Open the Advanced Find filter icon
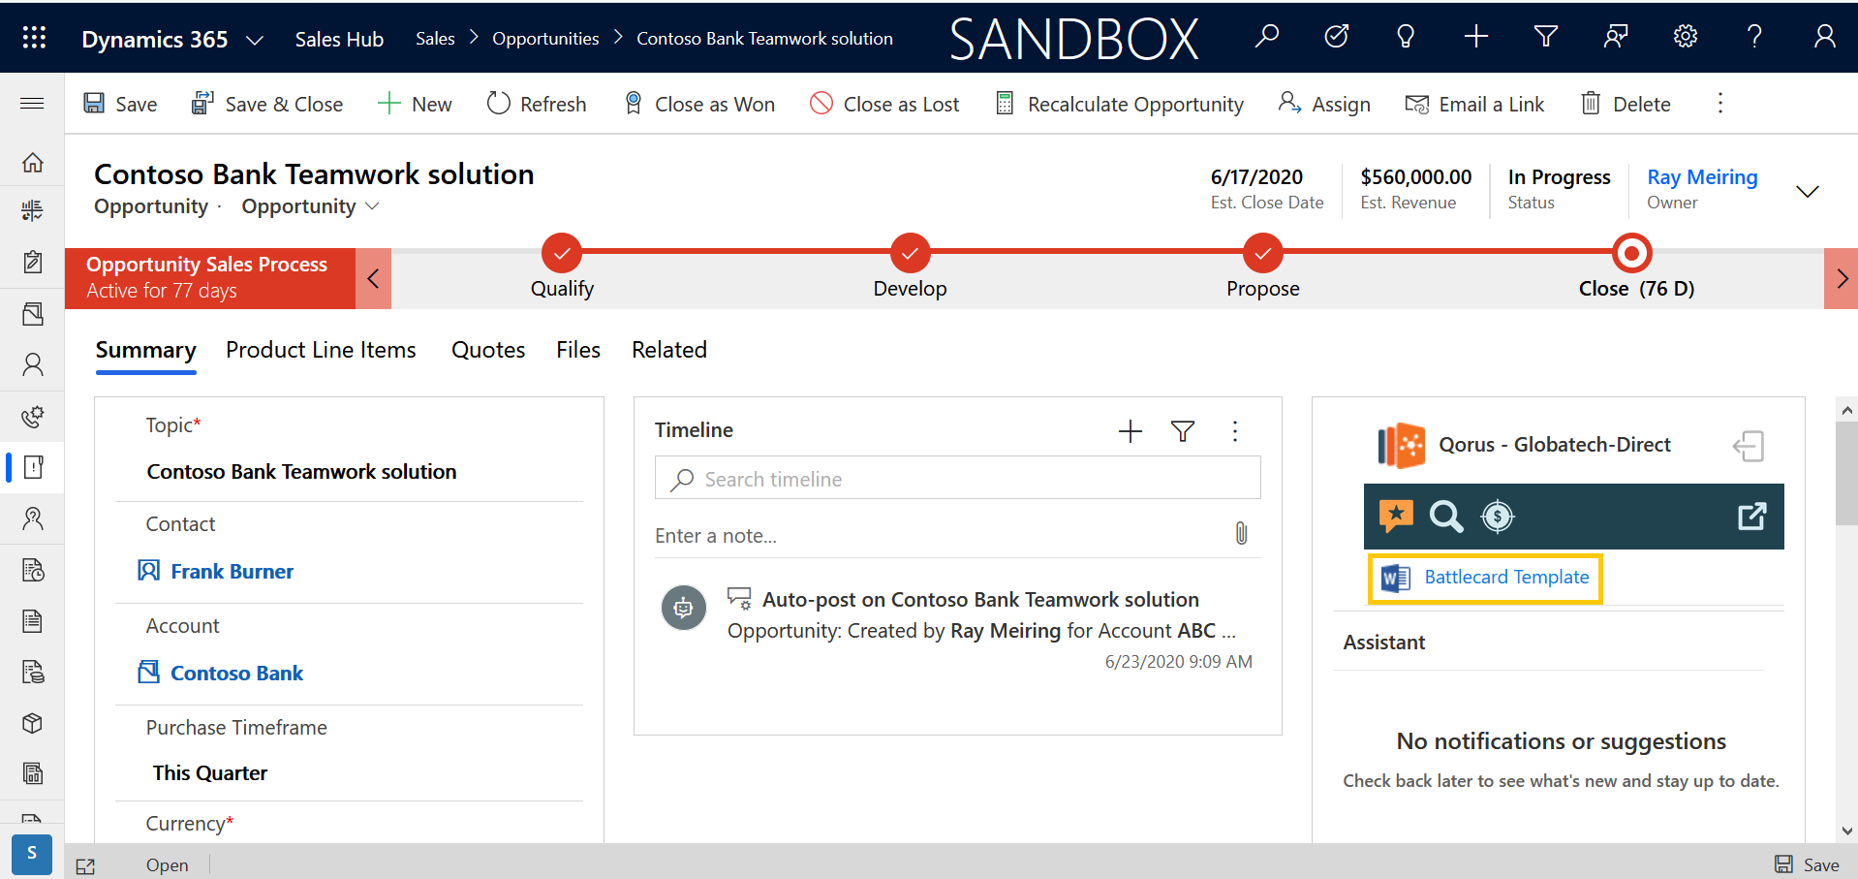Viewport: 1858px width, 879px height. click(x=1546, y=37)
